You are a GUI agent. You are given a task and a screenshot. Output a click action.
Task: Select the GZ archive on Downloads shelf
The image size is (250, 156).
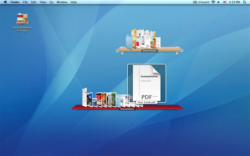click(x=134, y=39)
